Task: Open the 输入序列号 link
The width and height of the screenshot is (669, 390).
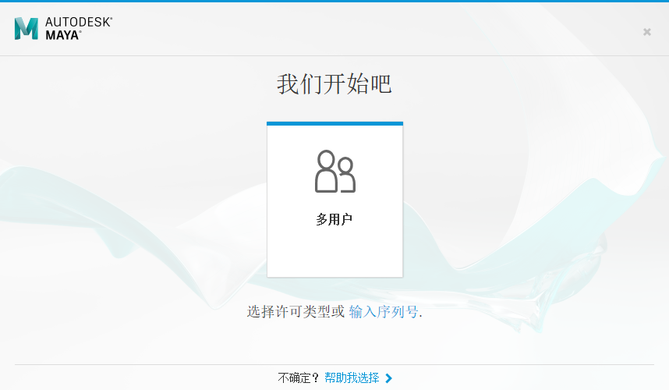Action: 384,312
